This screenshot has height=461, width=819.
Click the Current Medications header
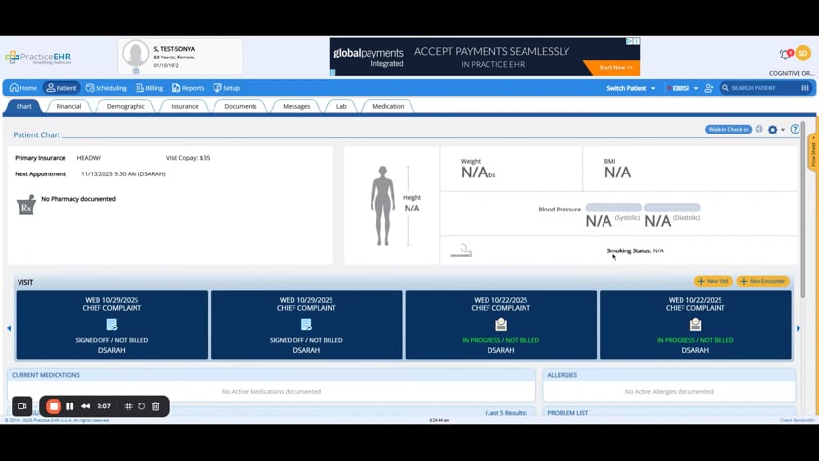click(x=46, y=375)
